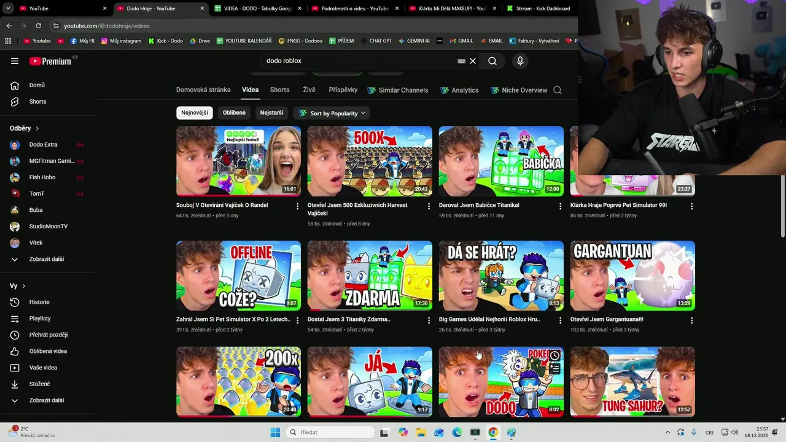Show hidden system tray icons
The image size is (786, 442).
point(667,432)
